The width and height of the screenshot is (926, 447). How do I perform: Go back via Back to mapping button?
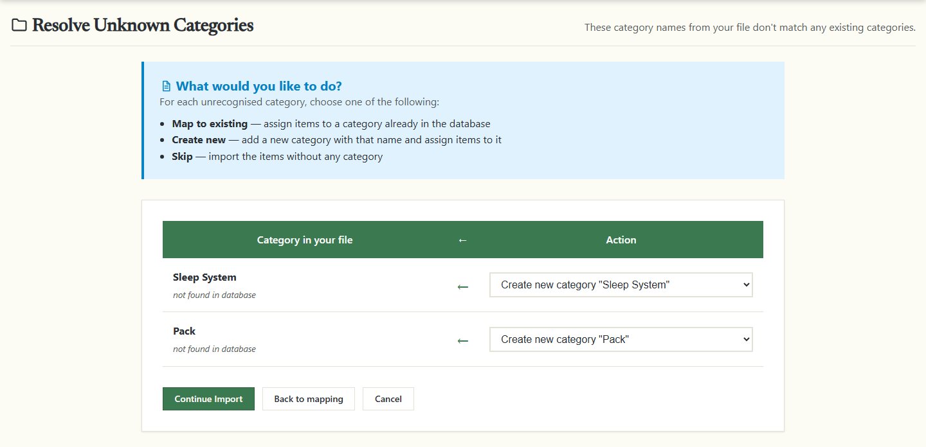[309, 399]
